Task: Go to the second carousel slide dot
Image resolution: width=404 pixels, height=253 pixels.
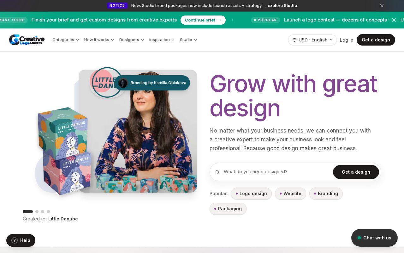Action: (x=37, y=212)
